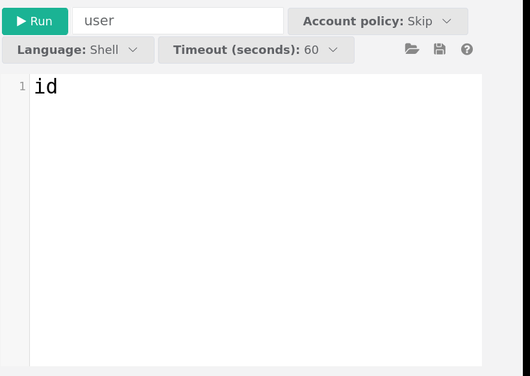This screenshot has width=530, height=376.
Task: Focus the user account input field
Action: (177, 21)
